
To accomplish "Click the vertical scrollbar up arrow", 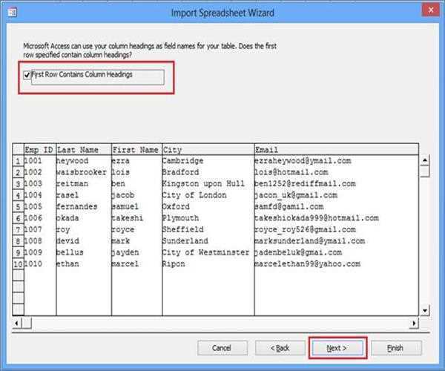I will click(425, 160).
